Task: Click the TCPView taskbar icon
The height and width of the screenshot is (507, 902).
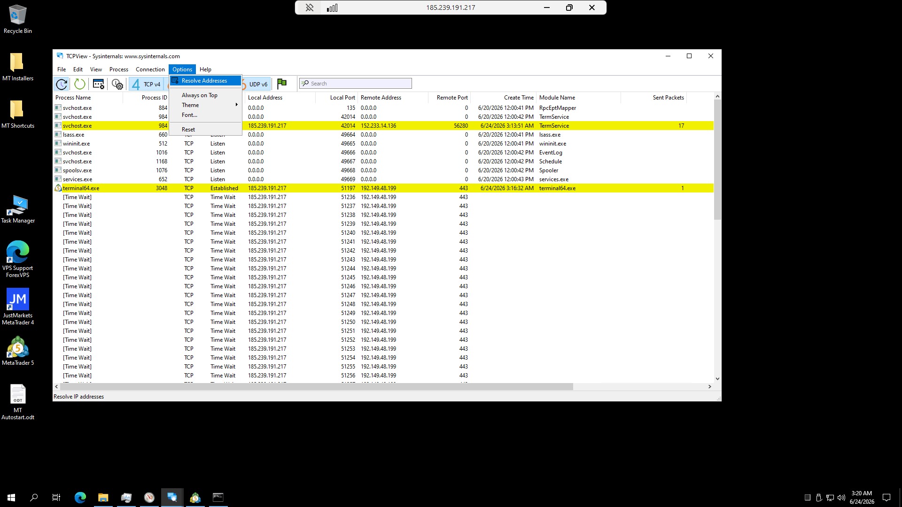Action: [x=172, y=498]
